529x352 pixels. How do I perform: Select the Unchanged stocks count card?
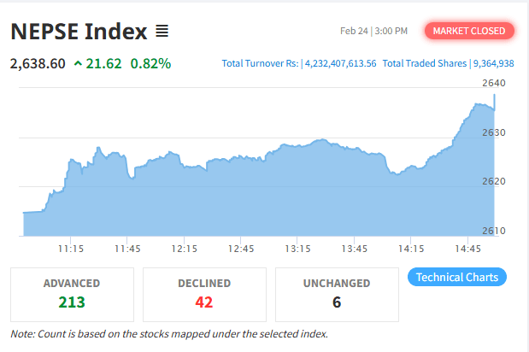[336, 291]
